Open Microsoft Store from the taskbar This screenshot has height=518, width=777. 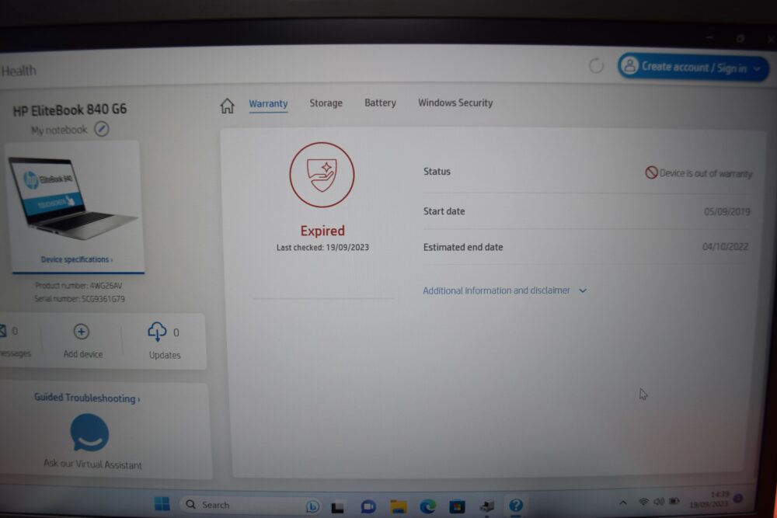coord(457,506)
